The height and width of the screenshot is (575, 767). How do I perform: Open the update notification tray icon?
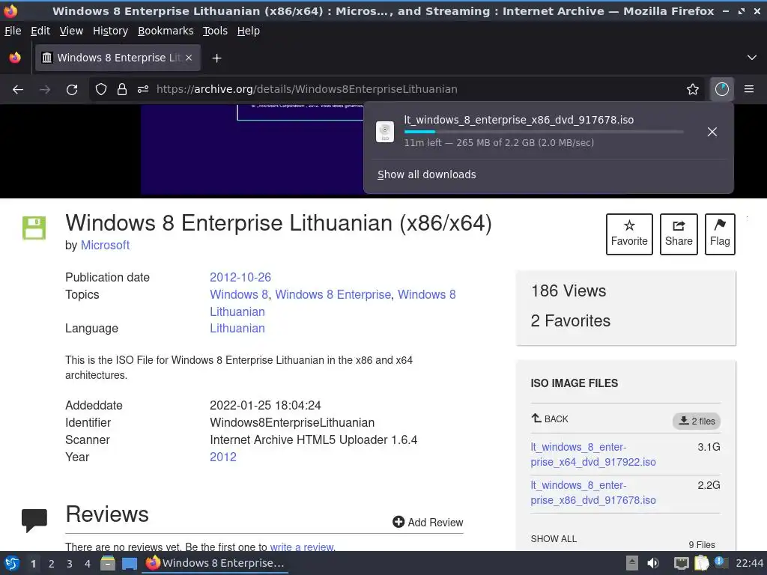[x=721, y=562]
